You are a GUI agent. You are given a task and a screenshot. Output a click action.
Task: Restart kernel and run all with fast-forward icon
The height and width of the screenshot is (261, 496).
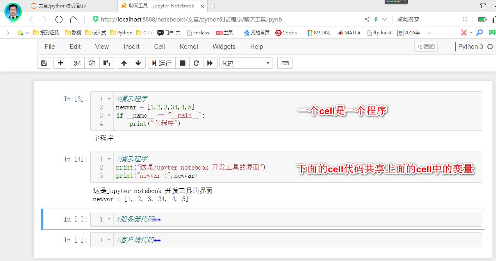tap(210, 63)
